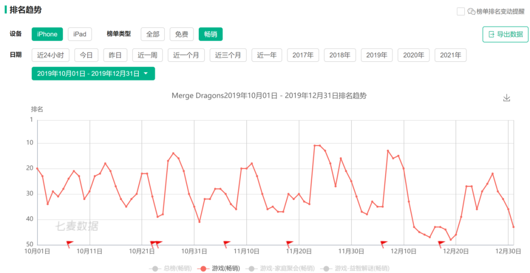Enable the 榜单排名变动提醒 checkbox
This screenshot has height=273, width=530.
coord(460,11)
